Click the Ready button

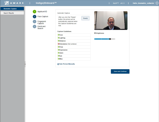[86, 18]
